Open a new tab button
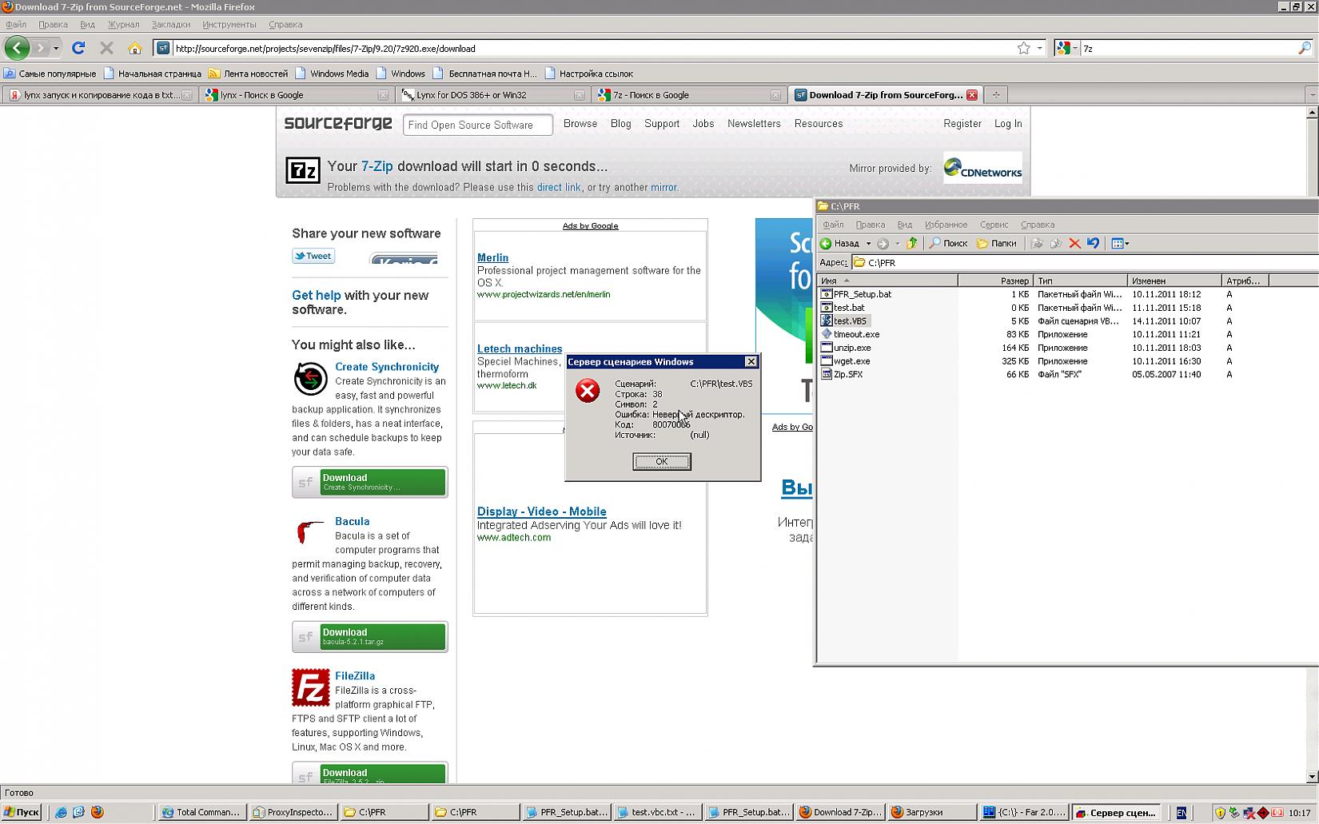Viewport: 1319px width, 824px height. click(996, 95)
